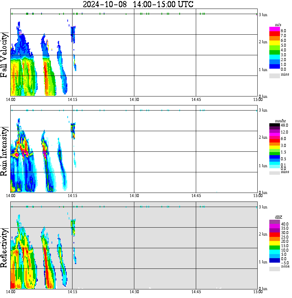Pick the red swatch in dBZ legend
Image resolution: width=292 pixels, height=298 pixels.
[274, 234]
